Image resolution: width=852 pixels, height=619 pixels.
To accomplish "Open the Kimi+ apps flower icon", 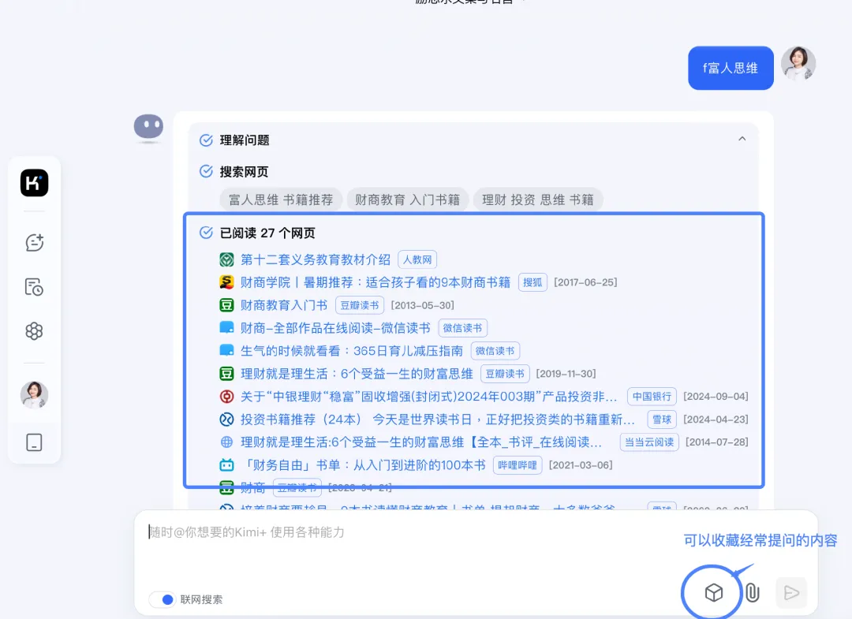I will (x=34, y=331).
